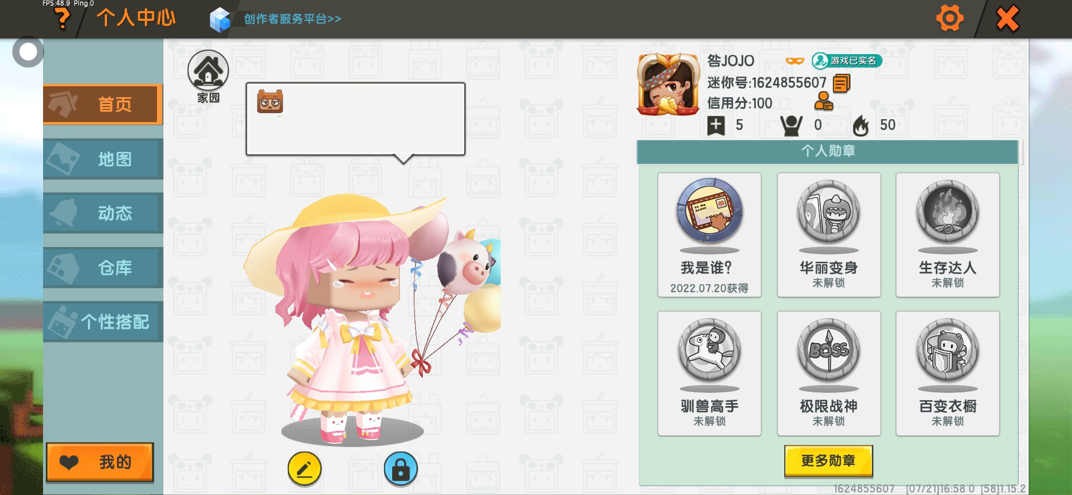Click the 游戏已实名 verification badge
The width and height of the screenshot is (1072, 495).
[x=847, y=60]
